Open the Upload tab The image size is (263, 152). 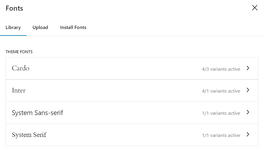40,28
